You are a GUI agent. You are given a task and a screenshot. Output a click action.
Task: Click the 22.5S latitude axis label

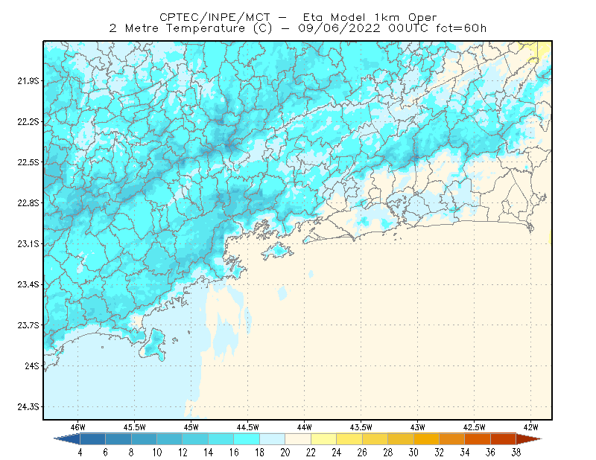[x=28, y=162]
